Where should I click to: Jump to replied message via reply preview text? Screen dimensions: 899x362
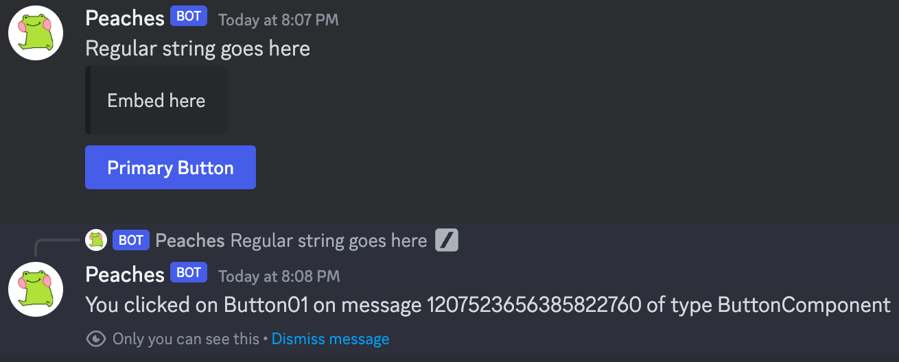point(329,241)
